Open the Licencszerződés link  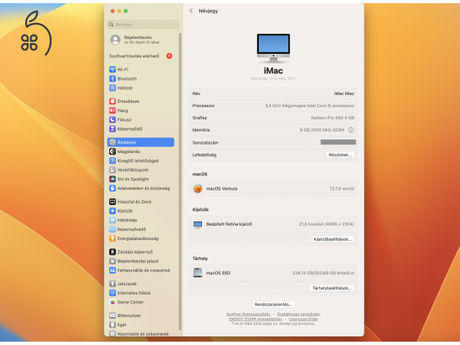303,319
